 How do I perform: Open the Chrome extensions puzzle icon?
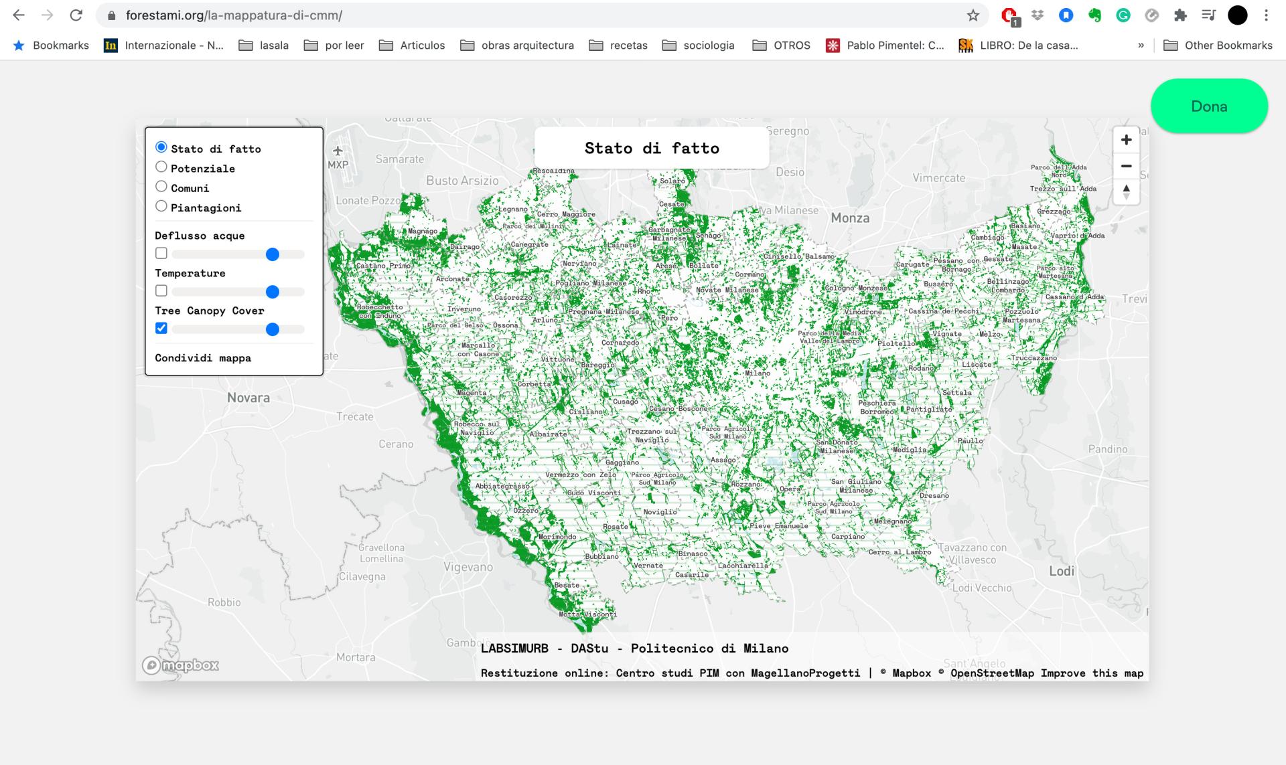[x=1180, y=15]
